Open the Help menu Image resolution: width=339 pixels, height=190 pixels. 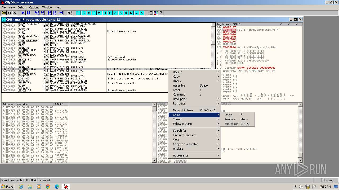coord(58,7)
